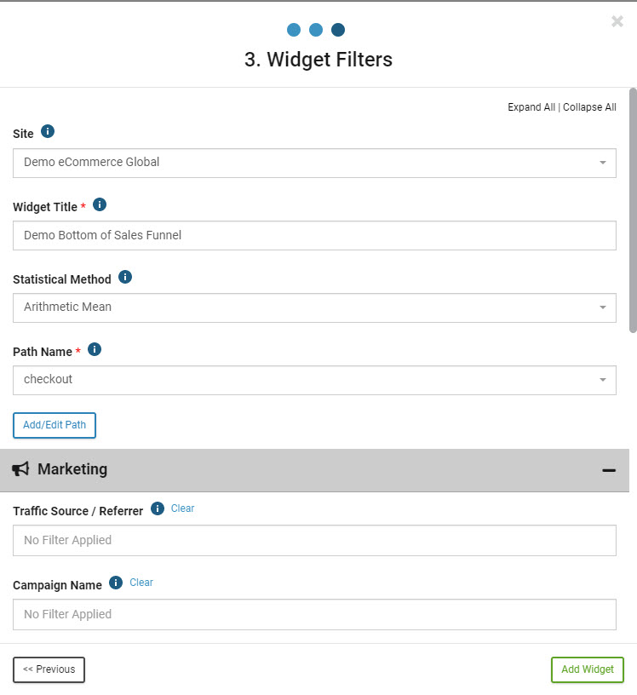
Task: Collapse the Marketing section
Action: [x=609, y=470]
